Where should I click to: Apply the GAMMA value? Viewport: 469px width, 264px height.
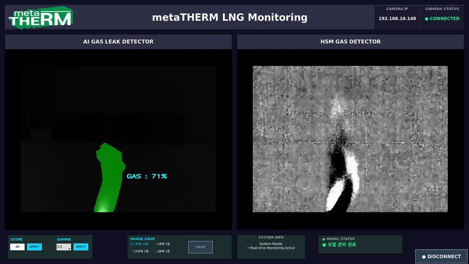tap(81, 247)
